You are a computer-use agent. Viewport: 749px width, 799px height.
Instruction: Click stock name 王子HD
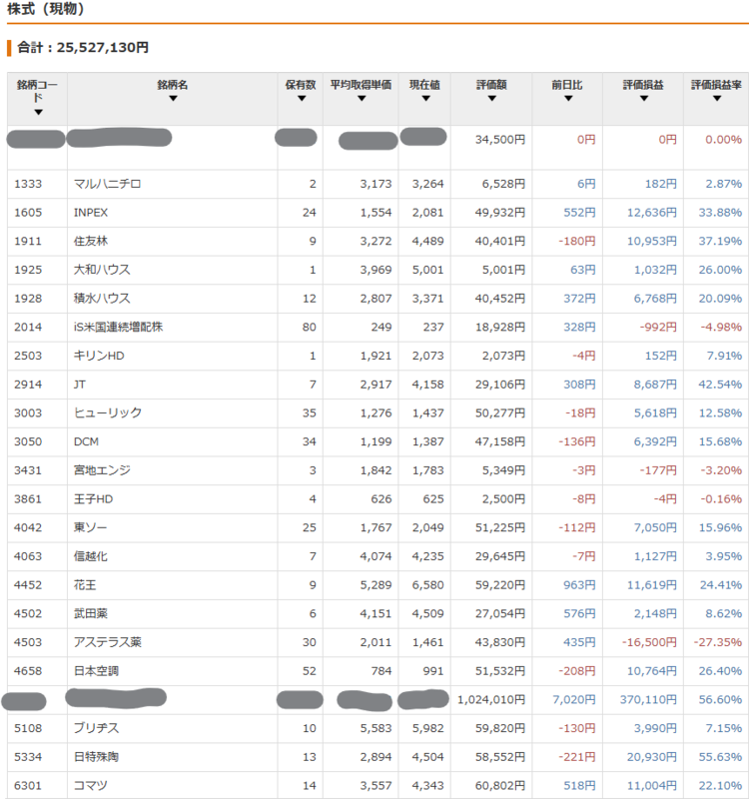93,498
